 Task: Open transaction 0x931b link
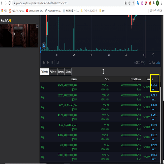[x=154, y=145]
